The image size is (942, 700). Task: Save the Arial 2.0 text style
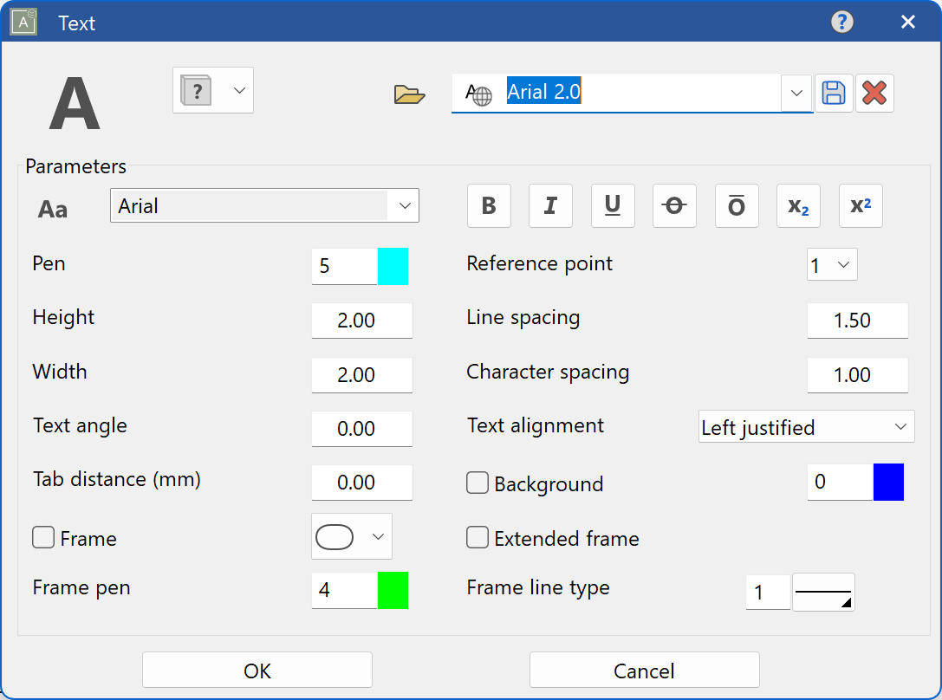pos(834,93)
